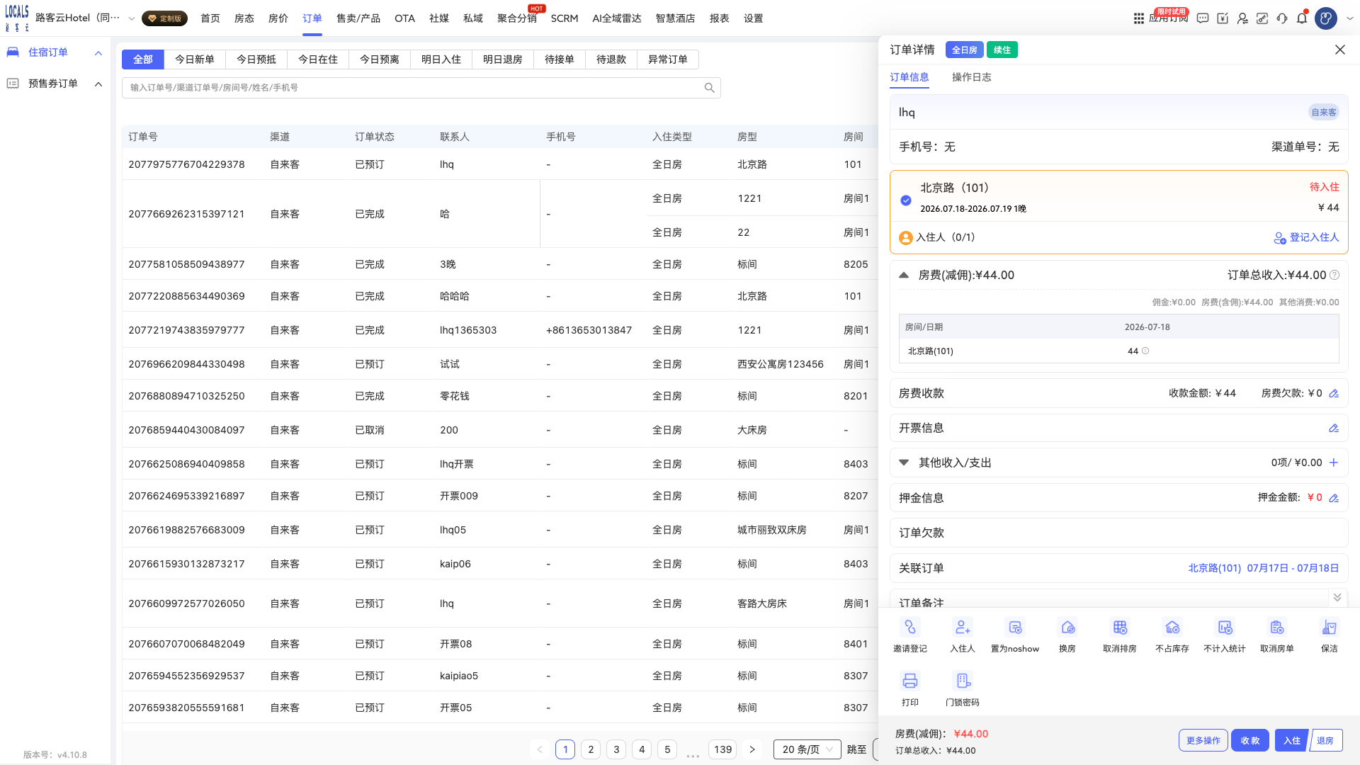
Task: Click the 不计入统计 icon
Action: click(x=1225, y=628)
